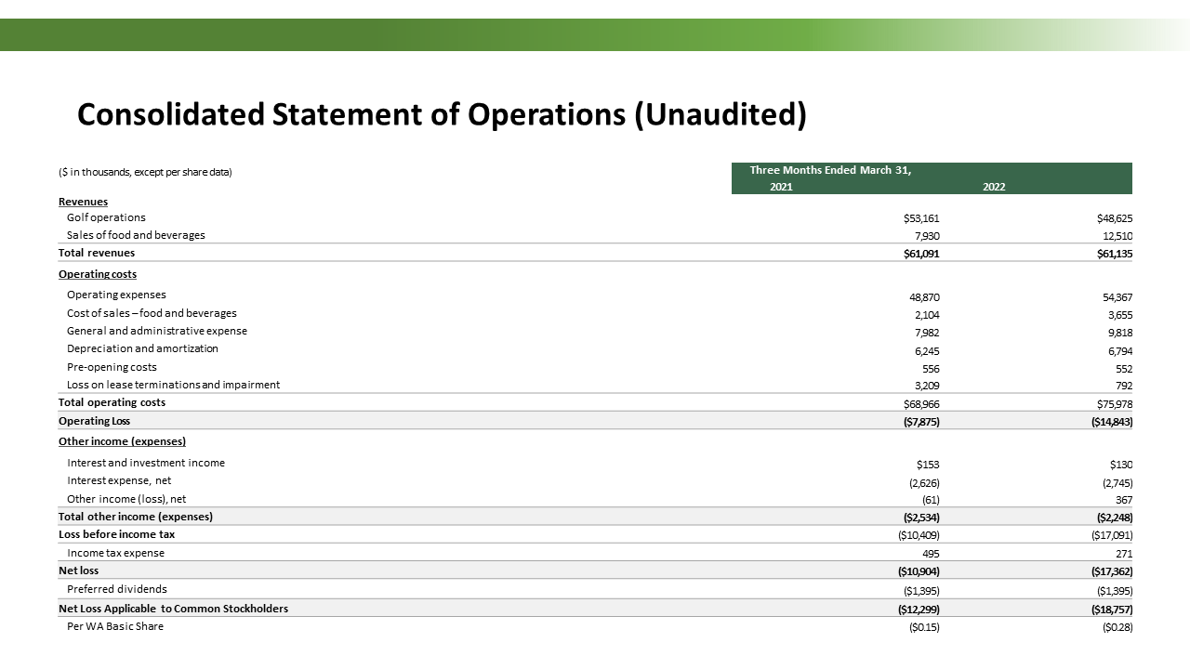
Task: Select the 552 pre-opening costs value
Action: [x=1123, y=369]
